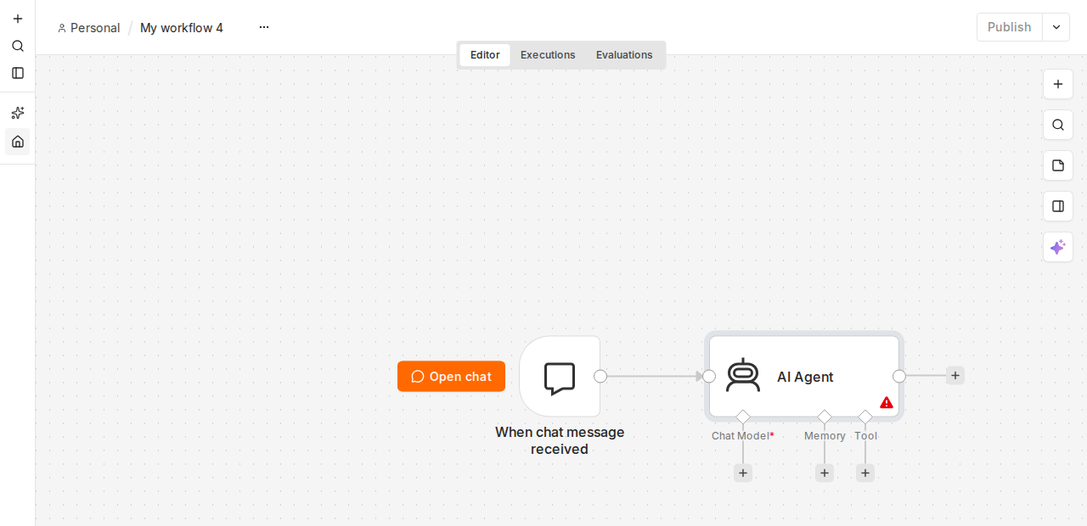This screenshot has width=1087, height=526.
Task: Open the purple AI sparkle builder button
Action: tap(1058, 247)
